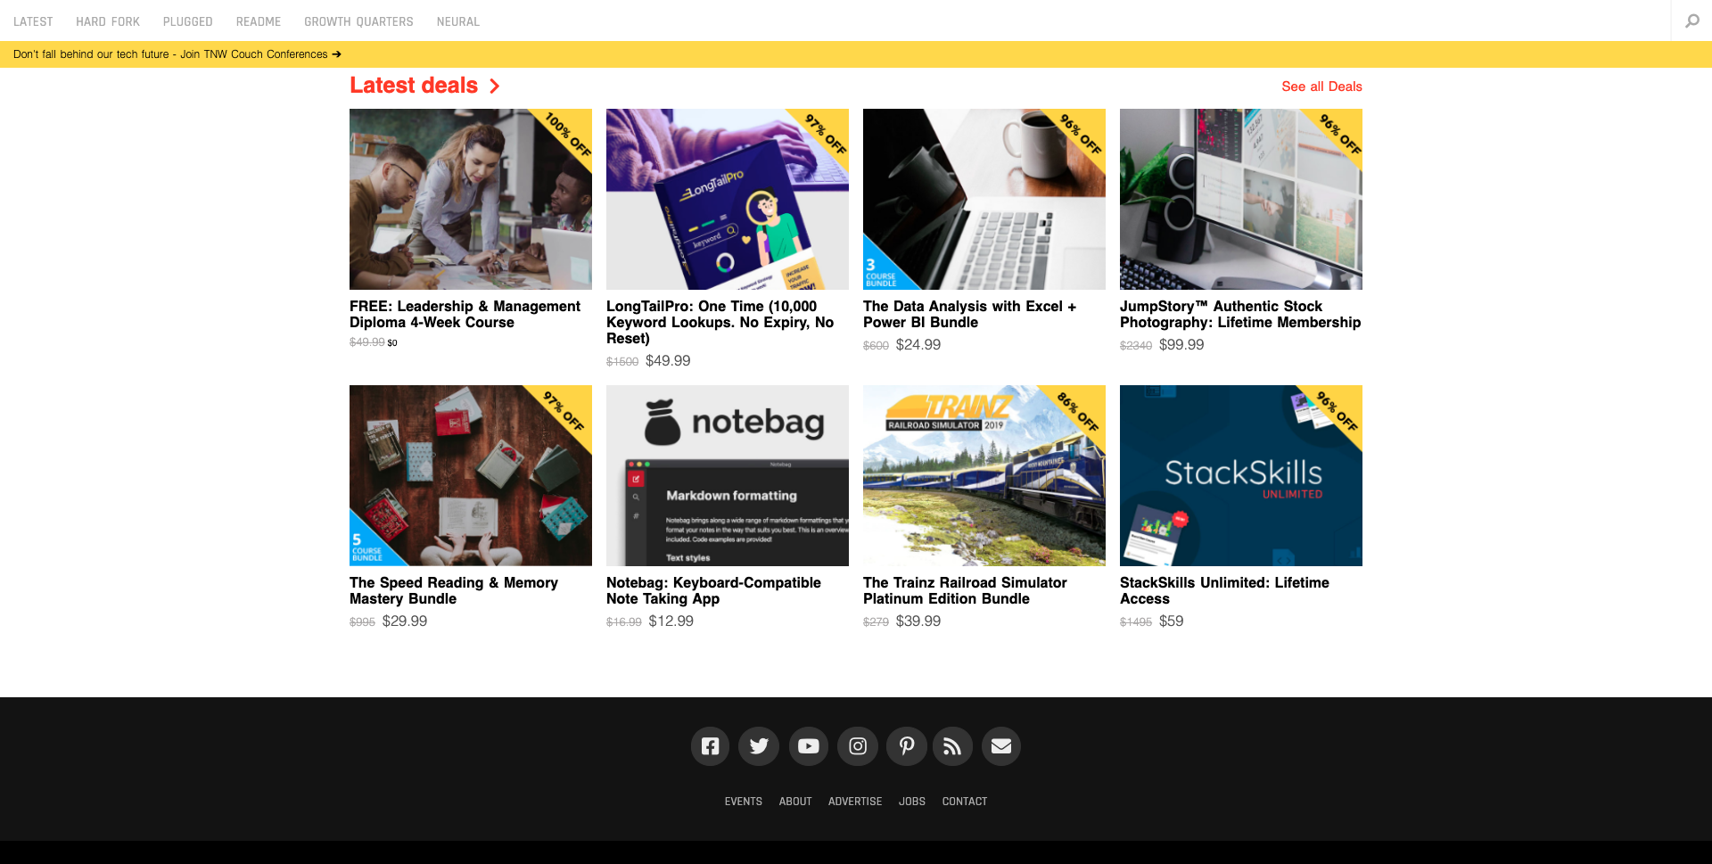
Task: Open the Notebag deal image
Action: tap(728, 475)
